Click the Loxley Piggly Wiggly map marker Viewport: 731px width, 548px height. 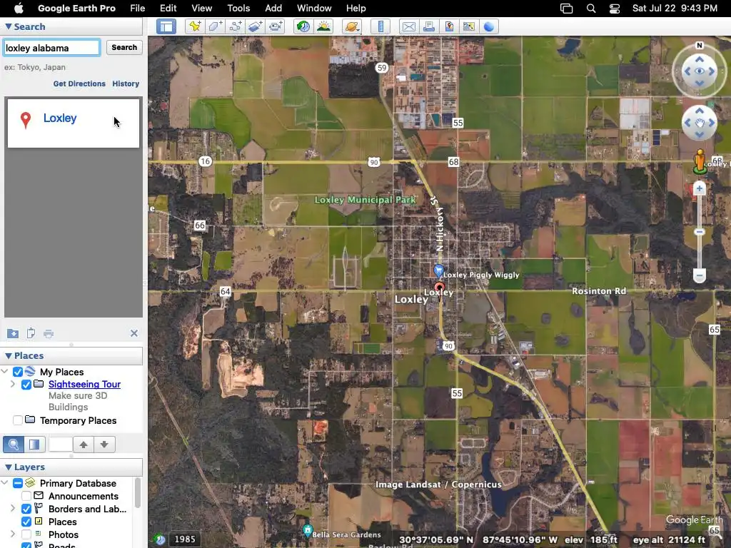click(438, 270)
